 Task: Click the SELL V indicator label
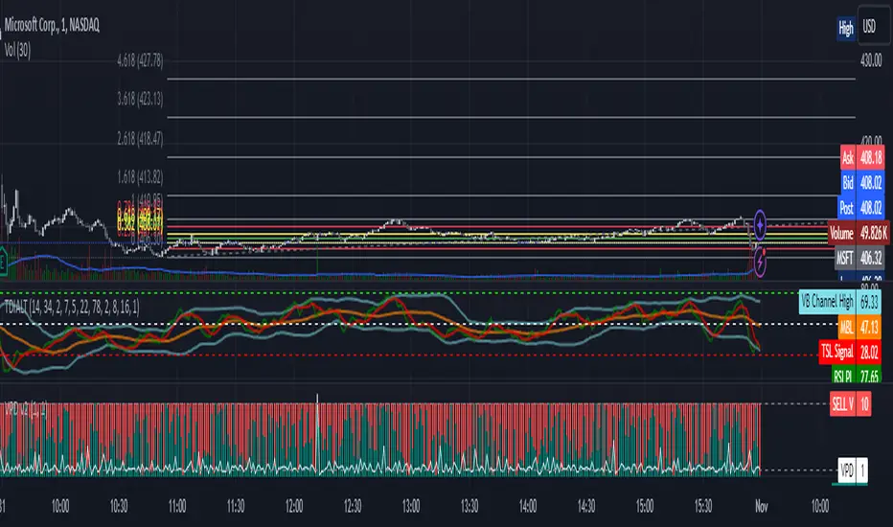[x=850, y=404]
